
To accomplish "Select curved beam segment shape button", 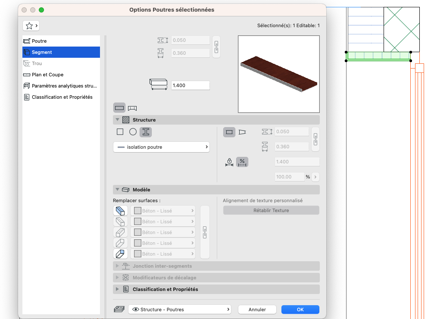I will coord(132,108).
